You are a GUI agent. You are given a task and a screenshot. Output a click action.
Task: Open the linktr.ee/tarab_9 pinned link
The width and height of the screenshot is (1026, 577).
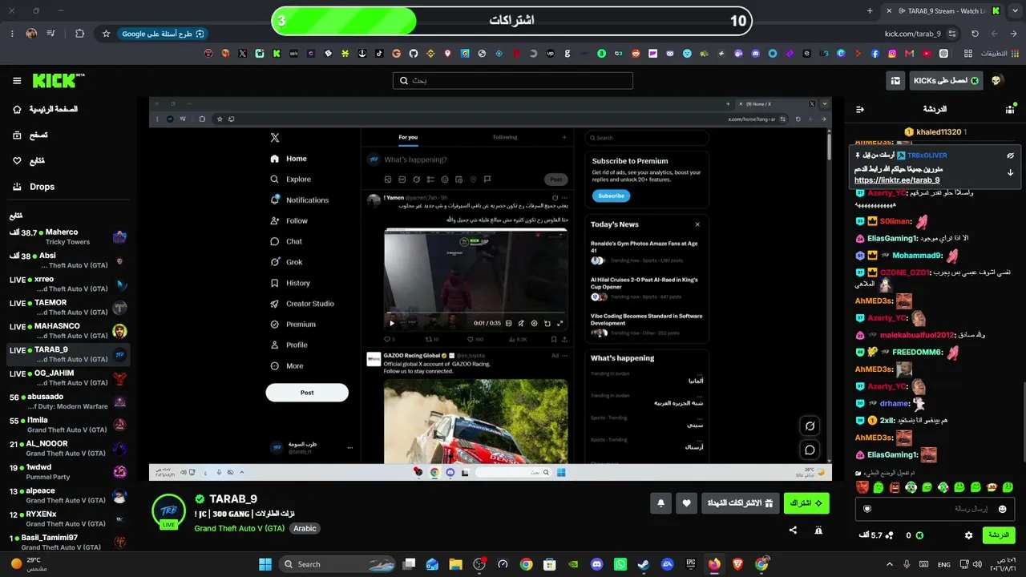pos(897,180)
